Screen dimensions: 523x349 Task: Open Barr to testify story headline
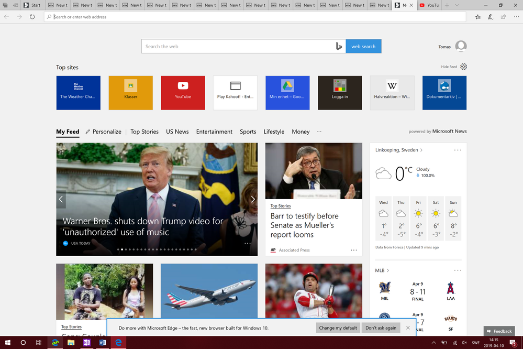point(304,225)
